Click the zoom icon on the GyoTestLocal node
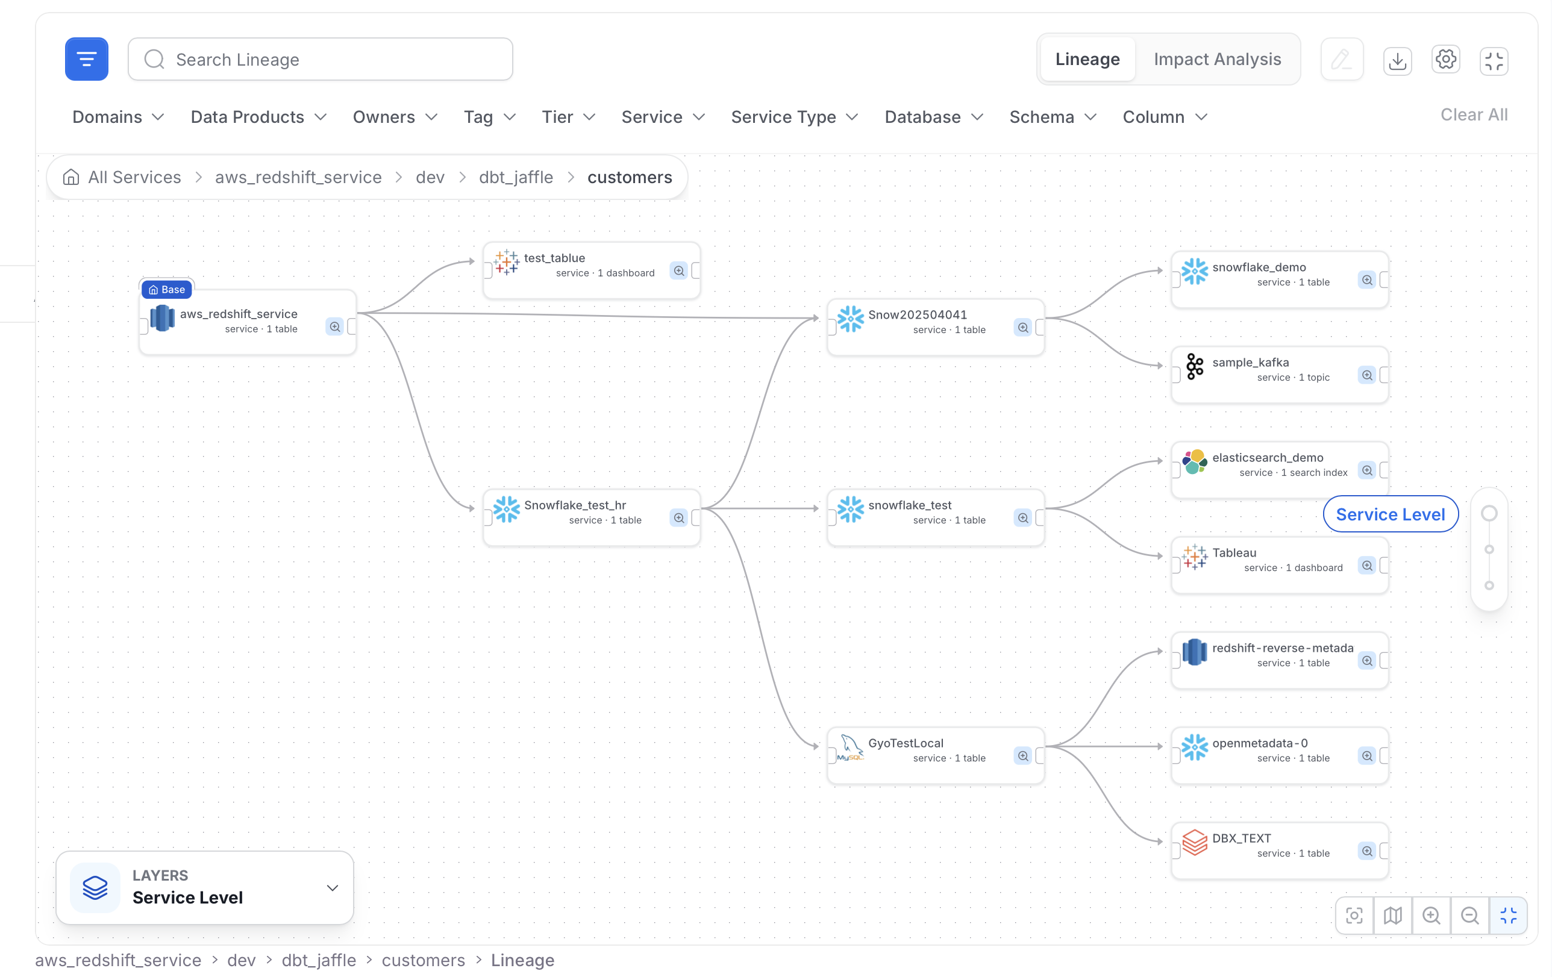 click(x=1023, y=756)
